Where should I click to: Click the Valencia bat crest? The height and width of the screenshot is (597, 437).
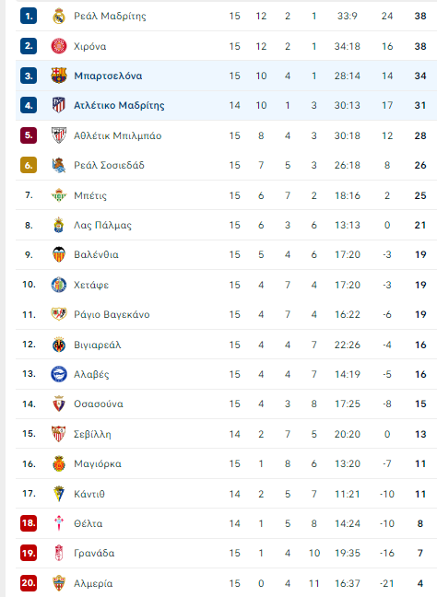coord(59,254)
